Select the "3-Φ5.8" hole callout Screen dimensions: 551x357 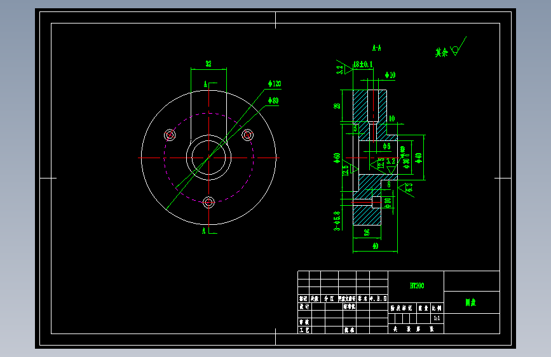click(337, 220)
